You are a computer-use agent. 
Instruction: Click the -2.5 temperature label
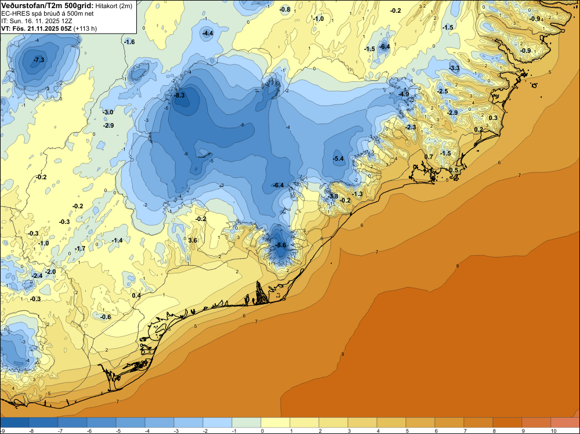(x=443, y=91)
